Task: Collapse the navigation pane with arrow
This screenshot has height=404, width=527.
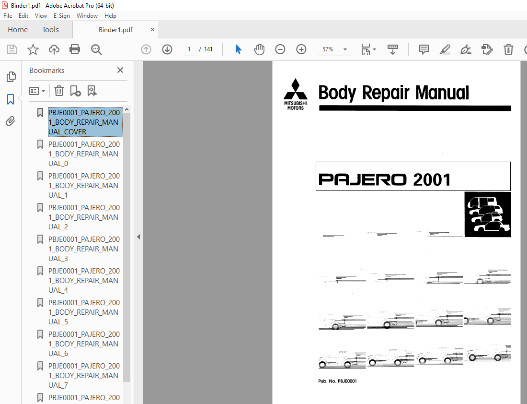Action: coord(138,237)
